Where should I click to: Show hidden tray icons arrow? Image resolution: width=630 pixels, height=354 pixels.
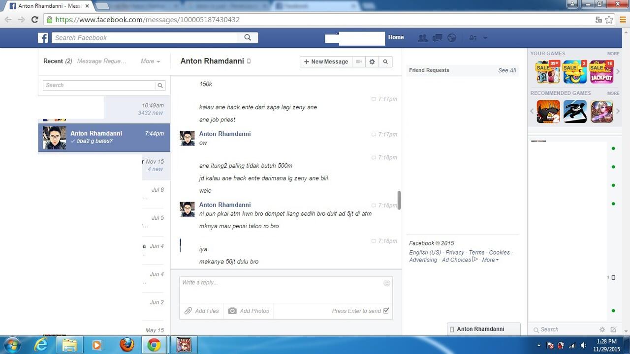[x=539, y=345]
